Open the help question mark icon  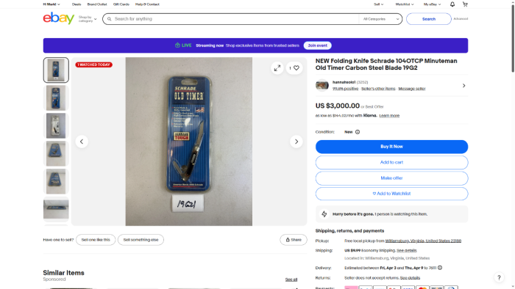point(499,277)
